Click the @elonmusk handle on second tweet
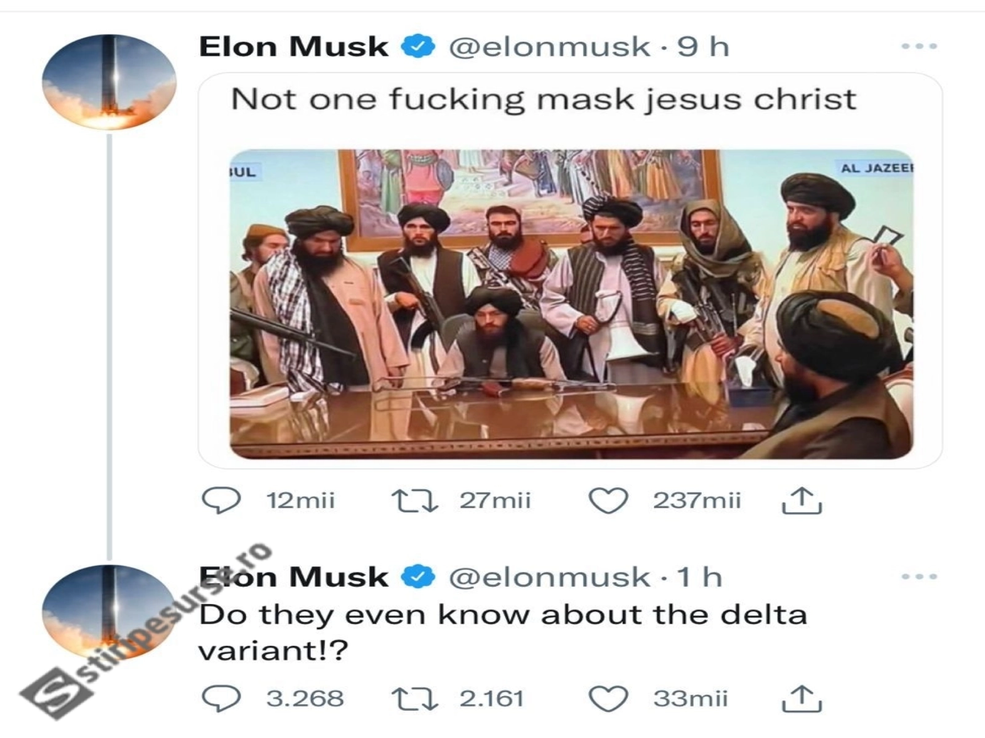Viewport: 985px width, 738px height. pyautogui.click(x=549, y=577)
